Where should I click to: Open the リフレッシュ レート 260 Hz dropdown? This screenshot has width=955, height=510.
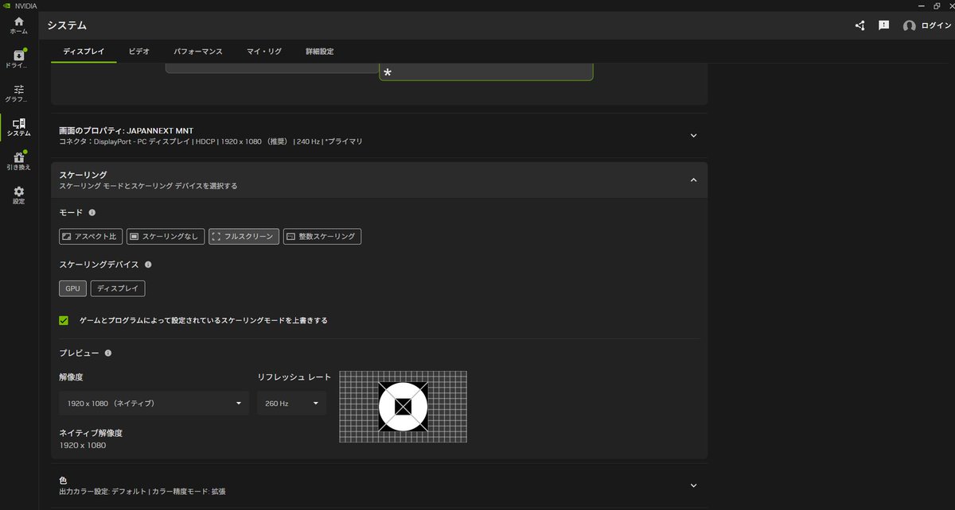292,404
